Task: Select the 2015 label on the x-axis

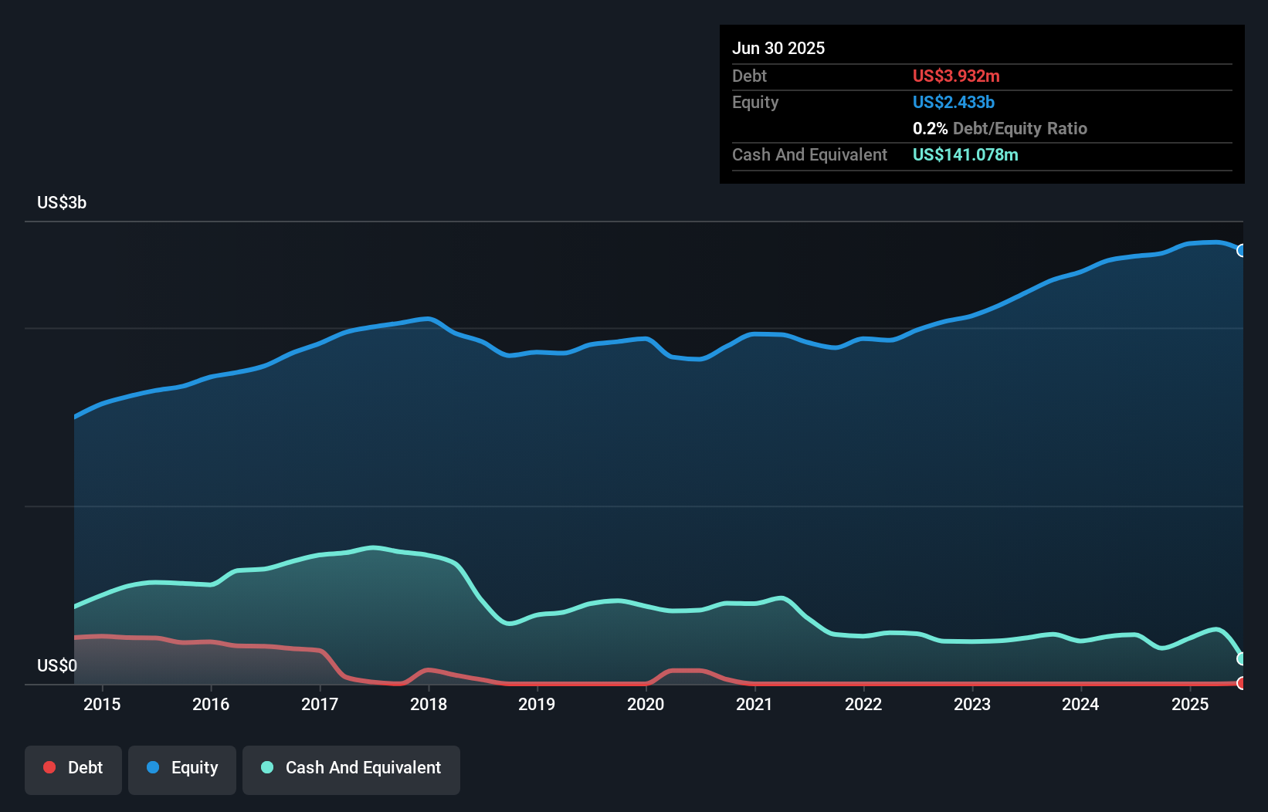Action: pos(102,704)
